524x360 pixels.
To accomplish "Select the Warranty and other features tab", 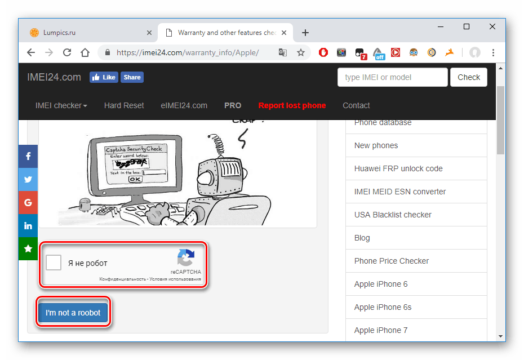I will coord(225,33).
